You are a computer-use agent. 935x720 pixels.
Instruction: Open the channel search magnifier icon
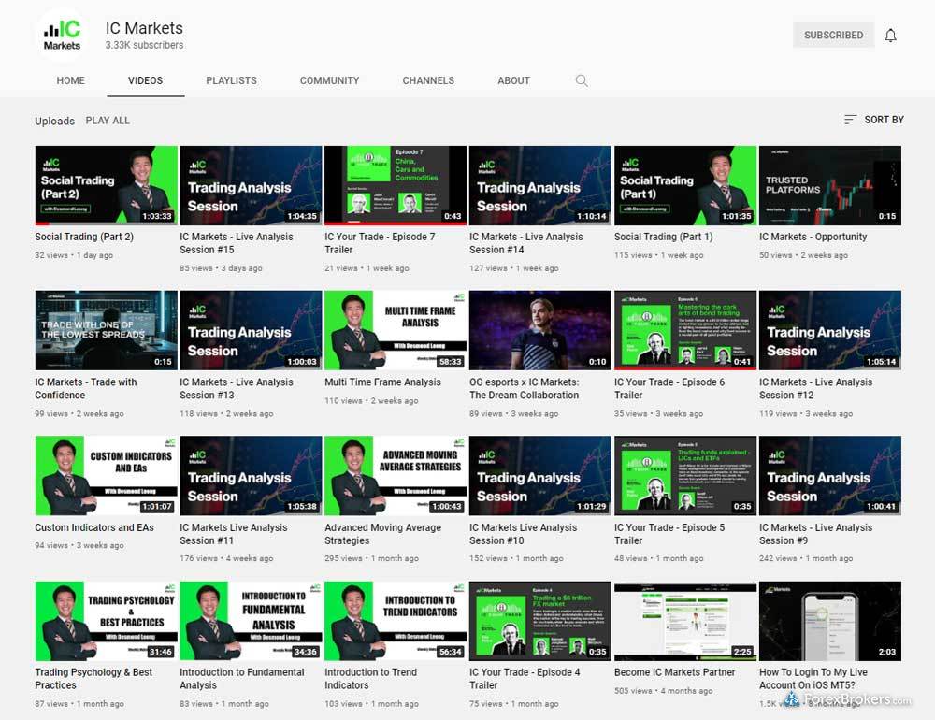coord(582,80)
